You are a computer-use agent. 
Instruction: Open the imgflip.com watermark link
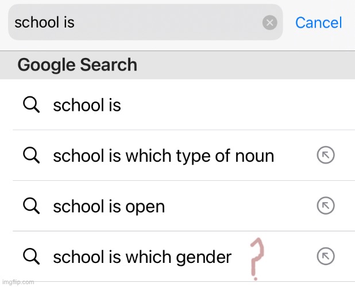click(x=18, y=282)
